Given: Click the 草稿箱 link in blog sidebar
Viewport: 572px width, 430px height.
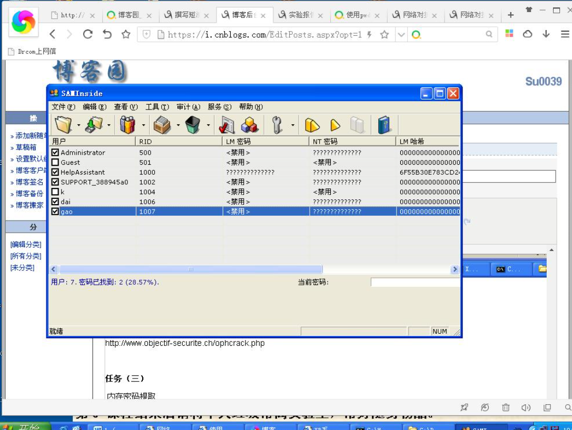Looking at the screenshot, I should click(x=26, y=147).
